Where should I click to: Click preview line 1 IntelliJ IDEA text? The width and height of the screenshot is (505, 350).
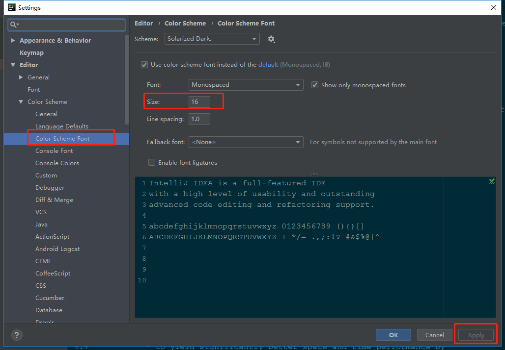237,183
